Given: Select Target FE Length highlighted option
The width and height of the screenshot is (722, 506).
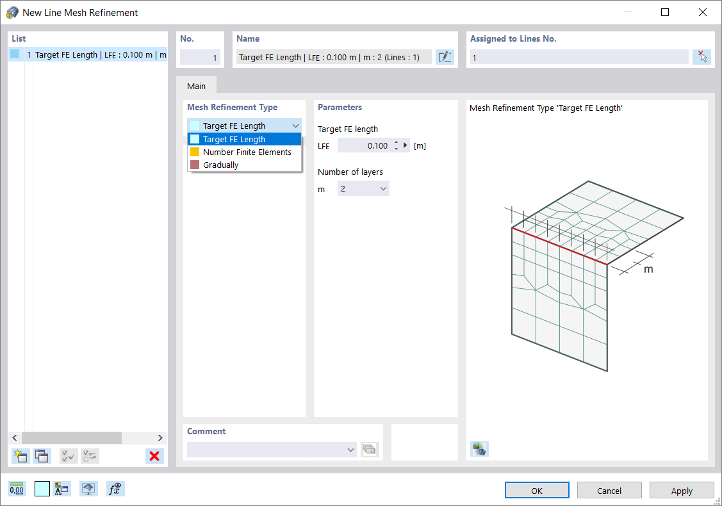Looking at the screenshot, I should pos(245,139).
